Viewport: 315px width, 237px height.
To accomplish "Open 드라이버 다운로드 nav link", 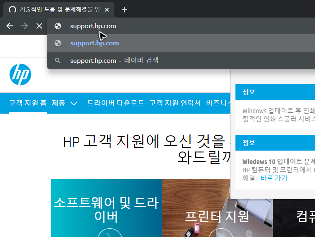I will 115,103.
